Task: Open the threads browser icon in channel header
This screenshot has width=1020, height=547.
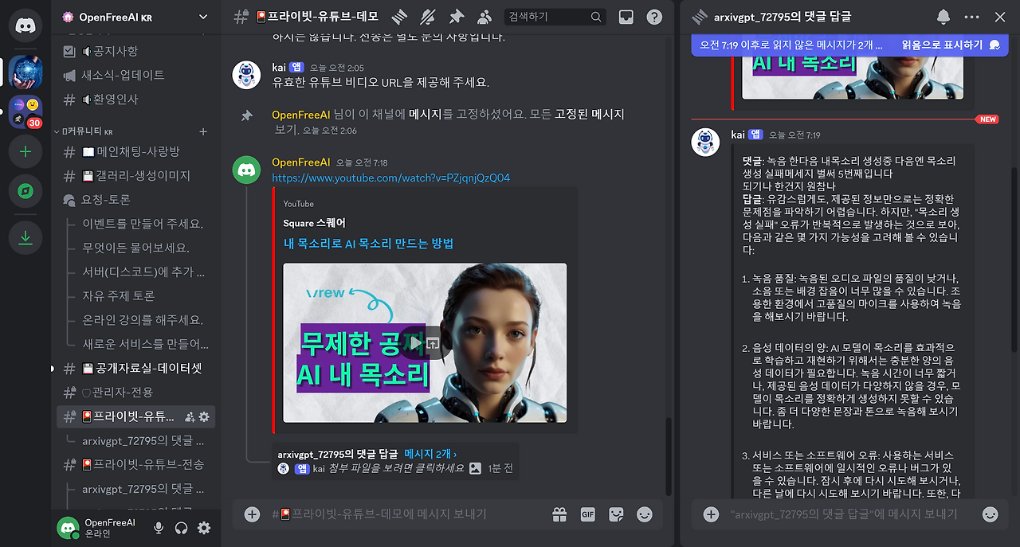Action: 399,16
